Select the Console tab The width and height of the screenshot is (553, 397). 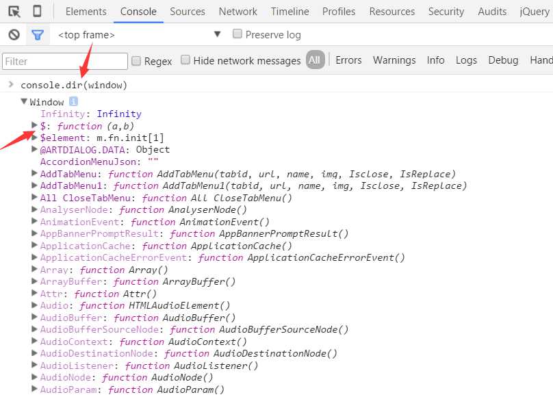pyautogui.click(x=138, y=11)
